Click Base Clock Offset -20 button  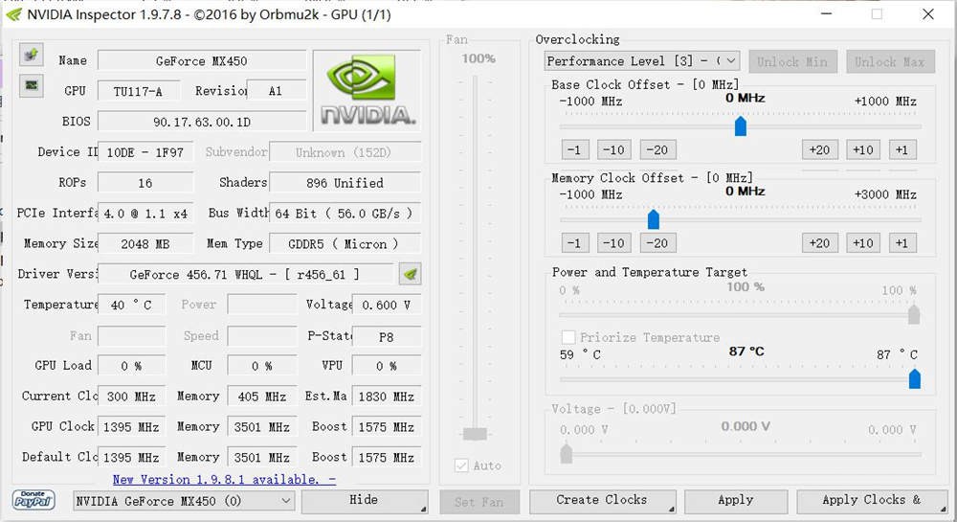657,149
